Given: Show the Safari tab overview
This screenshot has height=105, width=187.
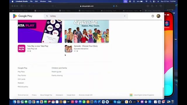Looking at the screenshot, I should (161, 6).
